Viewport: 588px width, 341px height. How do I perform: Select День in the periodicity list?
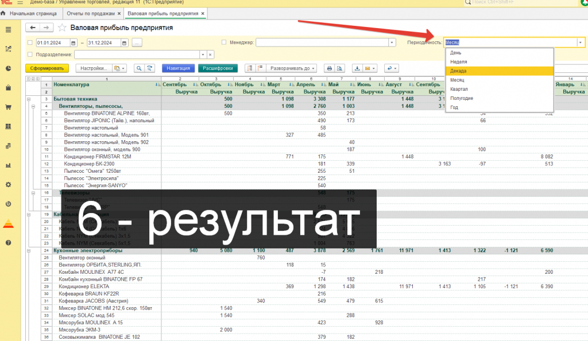pyautogui.click(x=500, y=53)
